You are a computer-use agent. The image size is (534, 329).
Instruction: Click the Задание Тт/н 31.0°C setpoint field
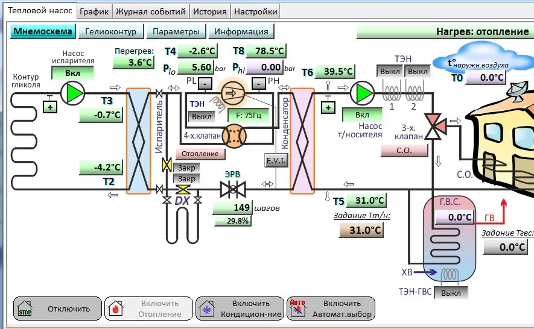(x=361, y=230)
